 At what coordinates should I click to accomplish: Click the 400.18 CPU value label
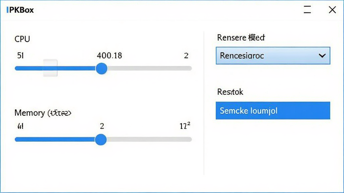[110, 56]
